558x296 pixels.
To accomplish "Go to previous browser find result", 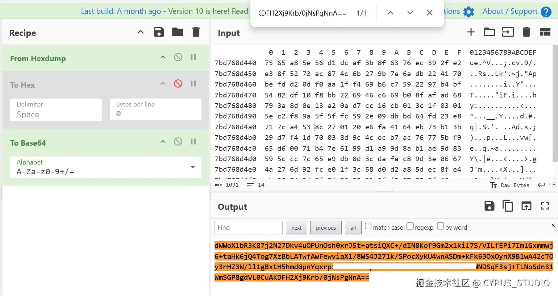I will pyautogui.click(x=391, y=13).
